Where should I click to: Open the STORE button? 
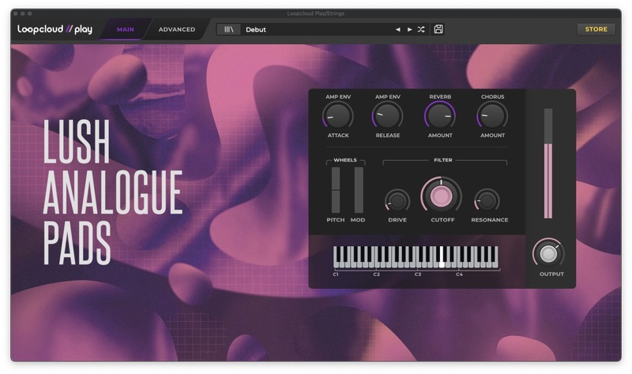coord(596,29)
